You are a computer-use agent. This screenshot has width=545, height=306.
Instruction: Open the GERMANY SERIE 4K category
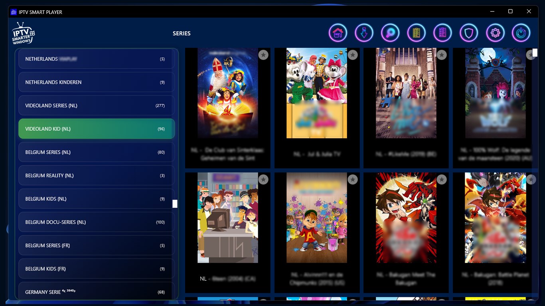(96, 292)
